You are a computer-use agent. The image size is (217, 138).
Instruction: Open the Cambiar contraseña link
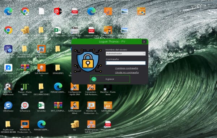point(127,68)
